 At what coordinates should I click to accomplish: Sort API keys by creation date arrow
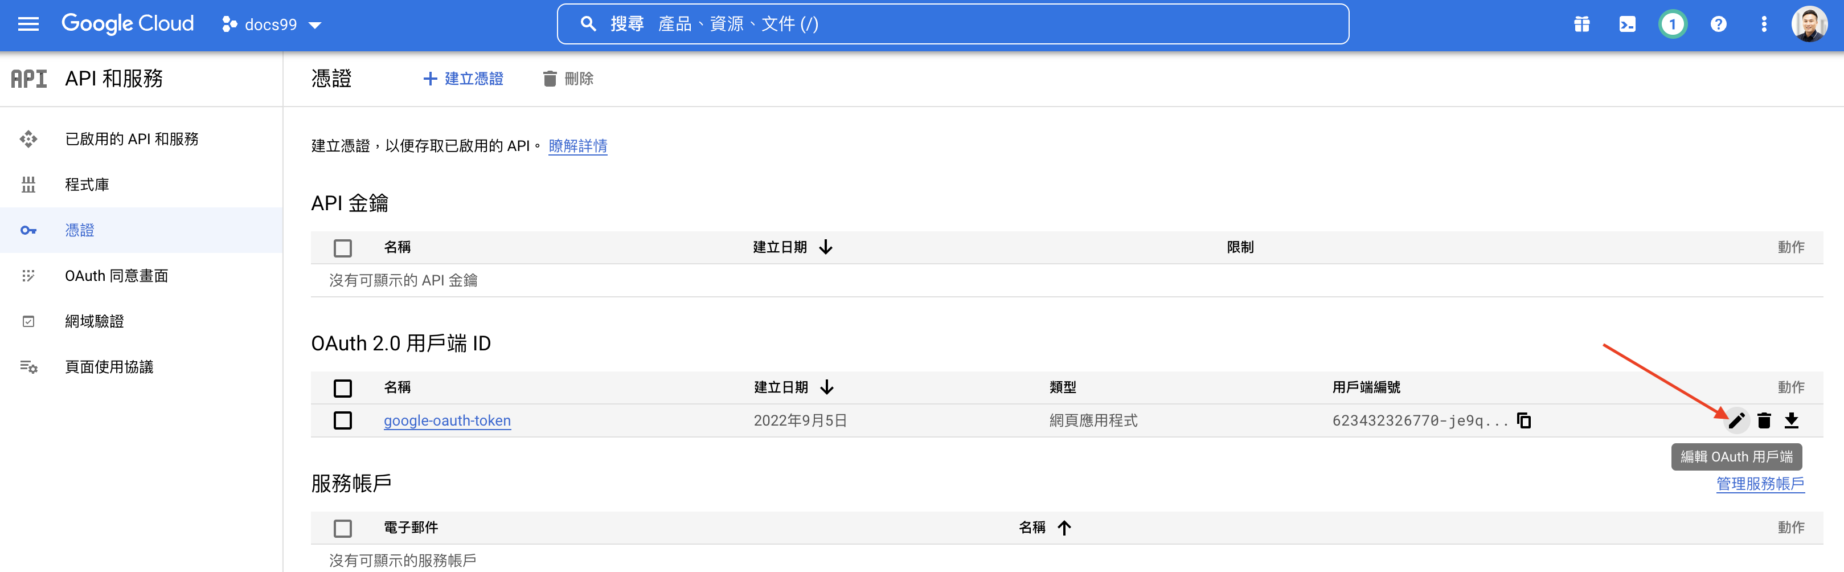(x=825, y=247)
